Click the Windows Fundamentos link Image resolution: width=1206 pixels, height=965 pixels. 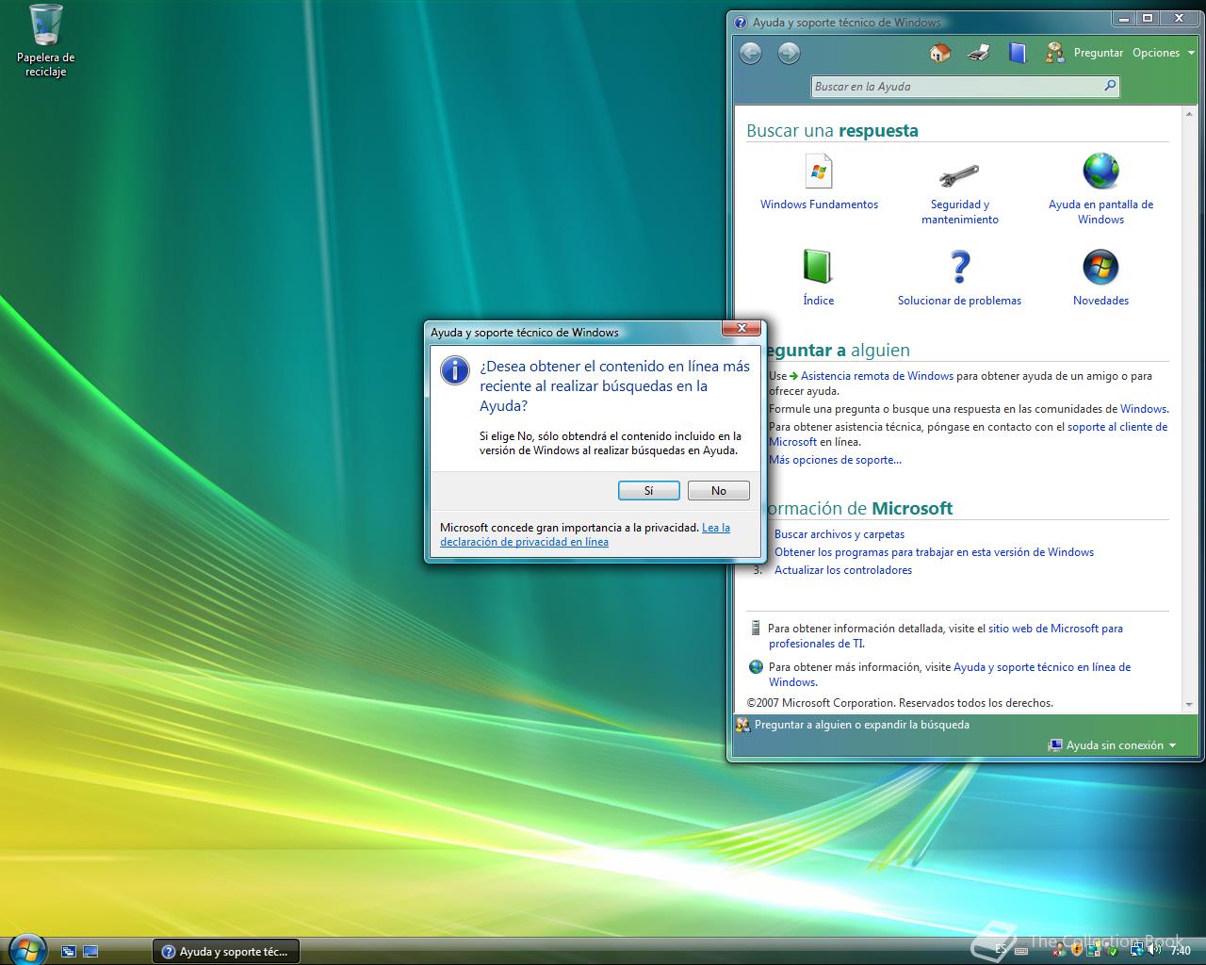(819, 204)
